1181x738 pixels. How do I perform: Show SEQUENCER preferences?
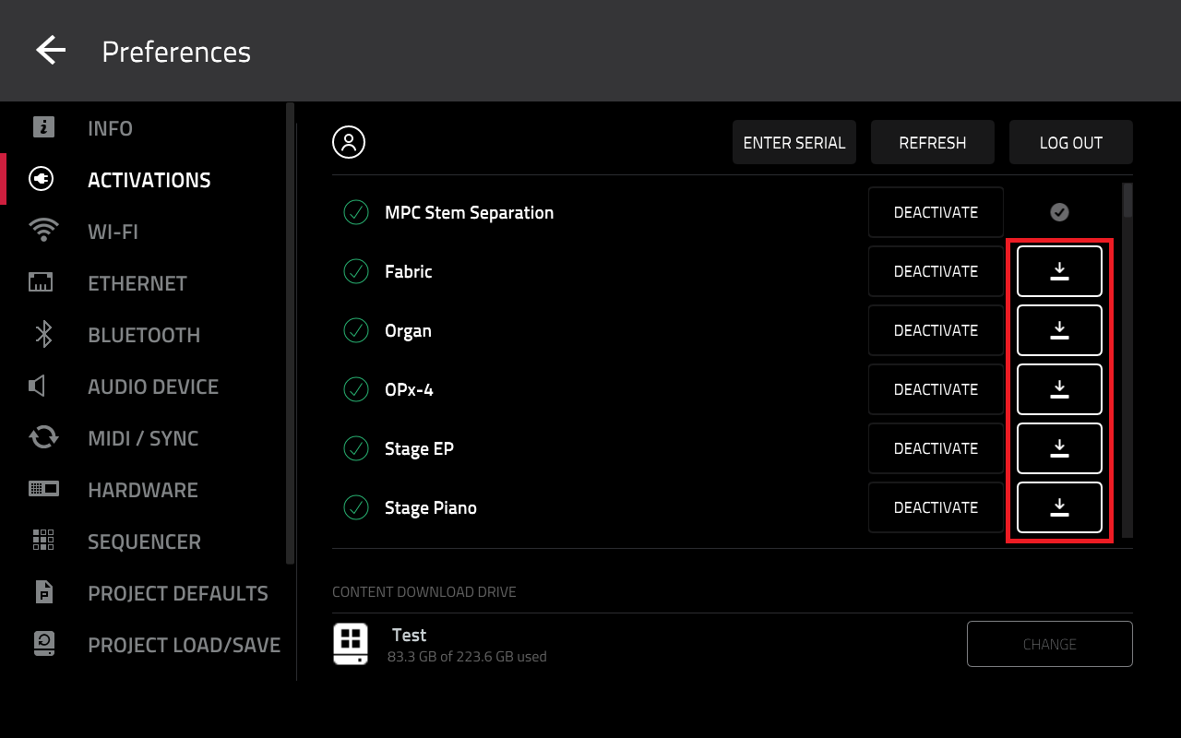point(144,542)
